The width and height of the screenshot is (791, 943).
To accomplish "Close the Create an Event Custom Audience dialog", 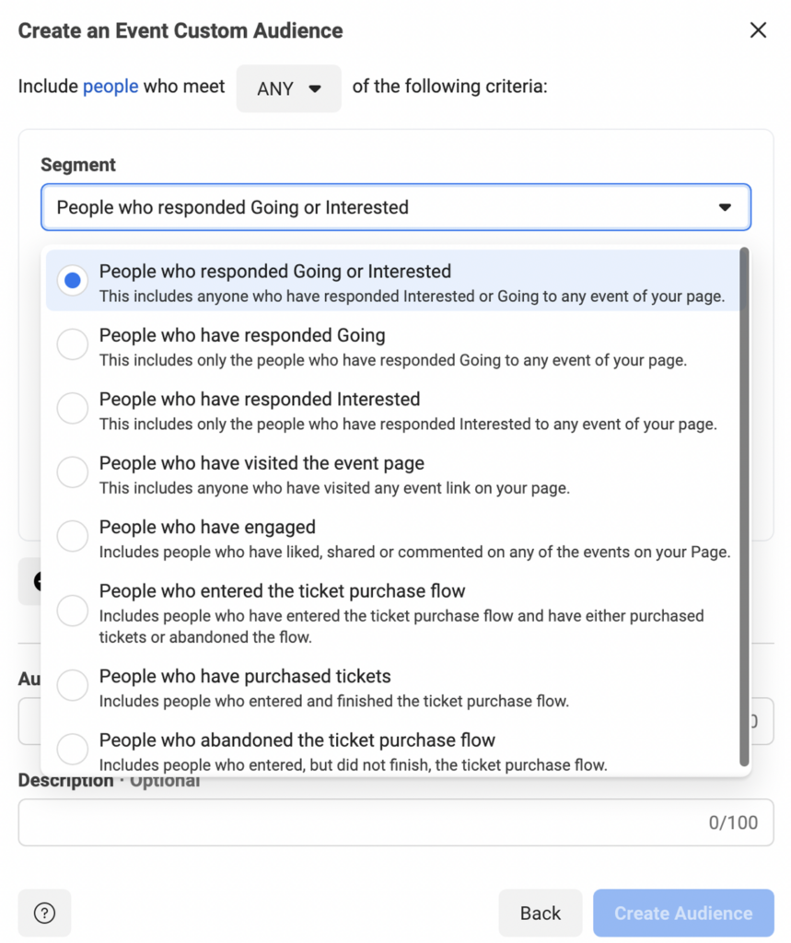I will 757,30.
